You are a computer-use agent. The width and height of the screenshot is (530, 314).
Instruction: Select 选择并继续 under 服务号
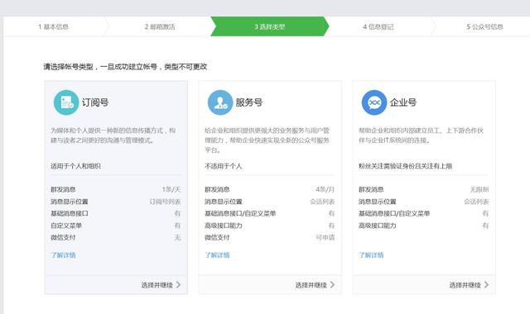click(311, 285)
